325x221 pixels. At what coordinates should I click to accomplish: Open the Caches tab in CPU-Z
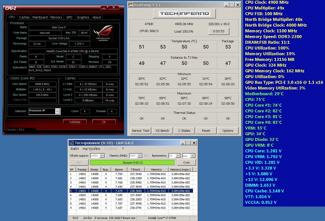(x=24, y=17)
